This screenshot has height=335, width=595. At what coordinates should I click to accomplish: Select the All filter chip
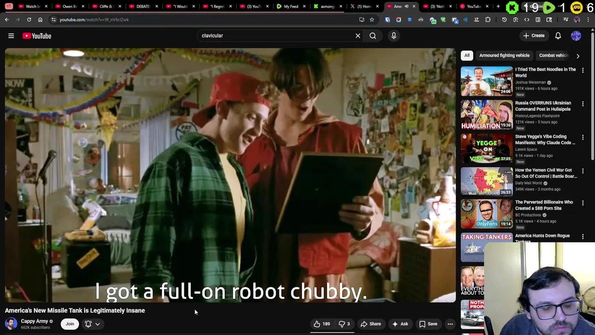tap(467, 55)
